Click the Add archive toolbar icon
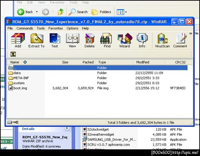Viewport: 200px width, 156px height. coord(18,40)
